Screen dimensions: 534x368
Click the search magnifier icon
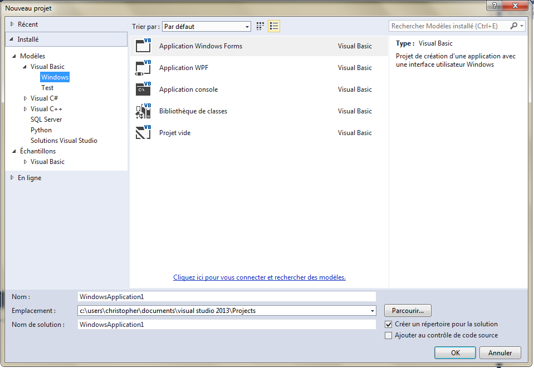pyautogui.click(x=513, y=26)
